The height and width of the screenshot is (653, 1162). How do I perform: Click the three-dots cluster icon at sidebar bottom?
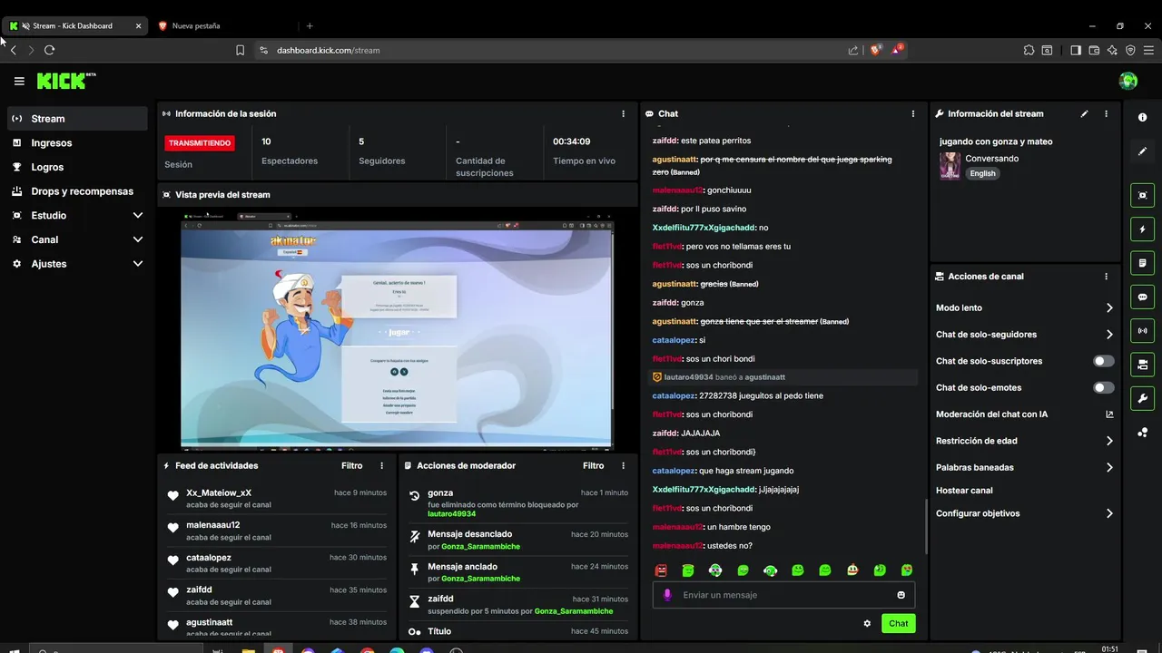(1143, 432)
